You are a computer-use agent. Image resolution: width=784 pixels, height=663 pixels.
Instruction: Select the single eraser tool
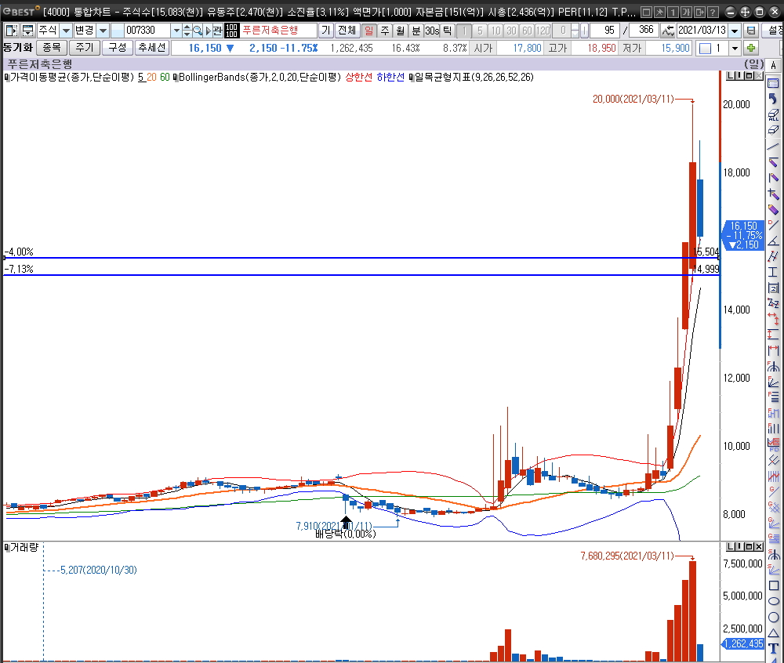click(773, 130)
